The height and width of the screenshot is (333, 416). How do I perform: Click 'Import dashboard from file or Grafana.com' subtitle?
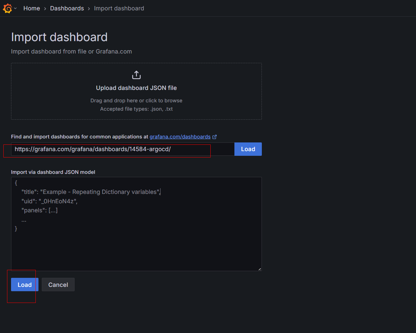pyautogui.click(x=72, y=51)
